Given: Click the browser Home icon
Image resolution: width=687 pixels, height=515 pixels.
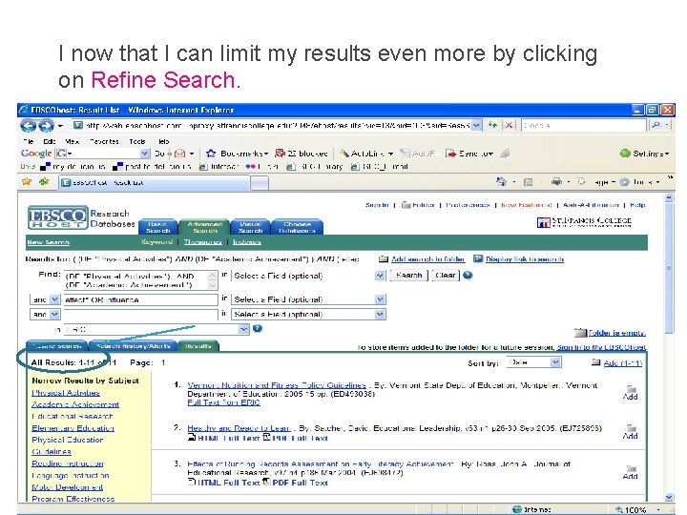Looking at the screenshot, I should 501,181.
